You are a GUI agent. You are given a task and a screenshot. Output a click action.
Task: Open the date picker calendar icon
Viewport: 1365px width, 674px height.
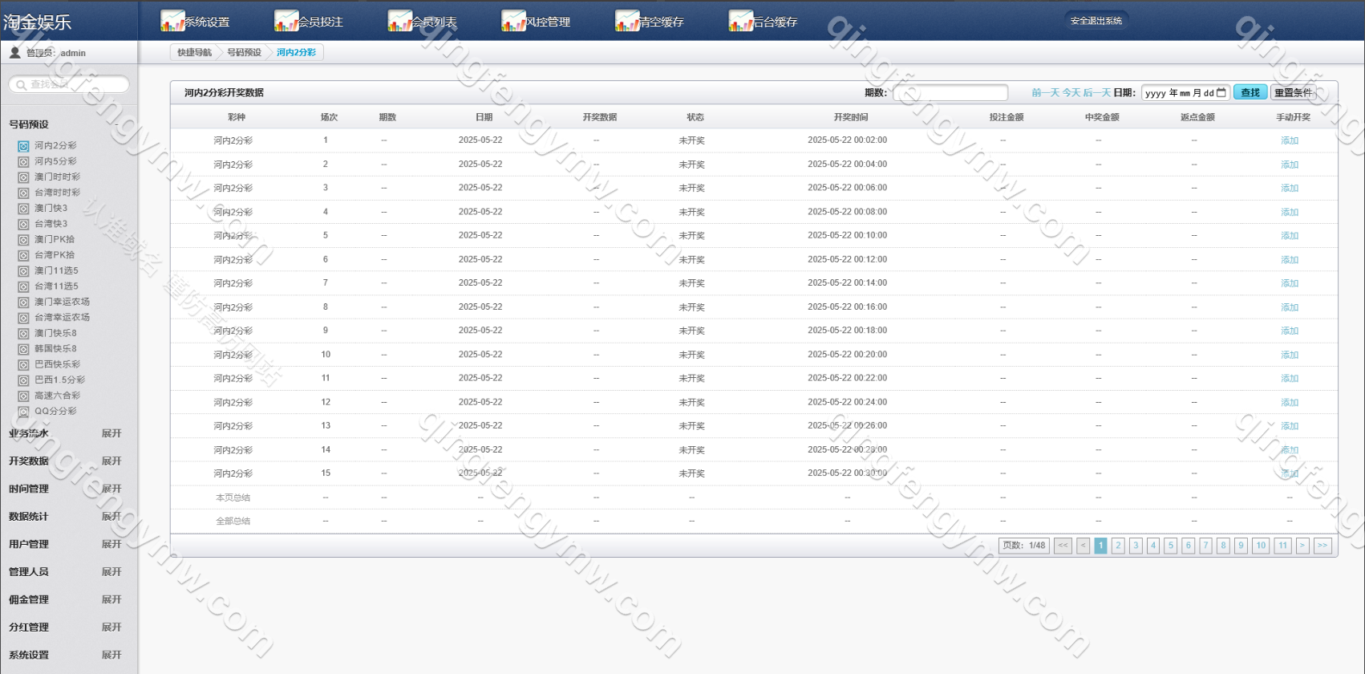click(1221, 92)
